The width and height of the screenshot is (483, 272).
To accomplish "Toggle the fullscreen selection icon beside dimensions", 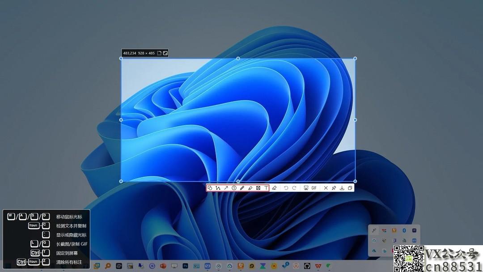I will pos(165,53).
